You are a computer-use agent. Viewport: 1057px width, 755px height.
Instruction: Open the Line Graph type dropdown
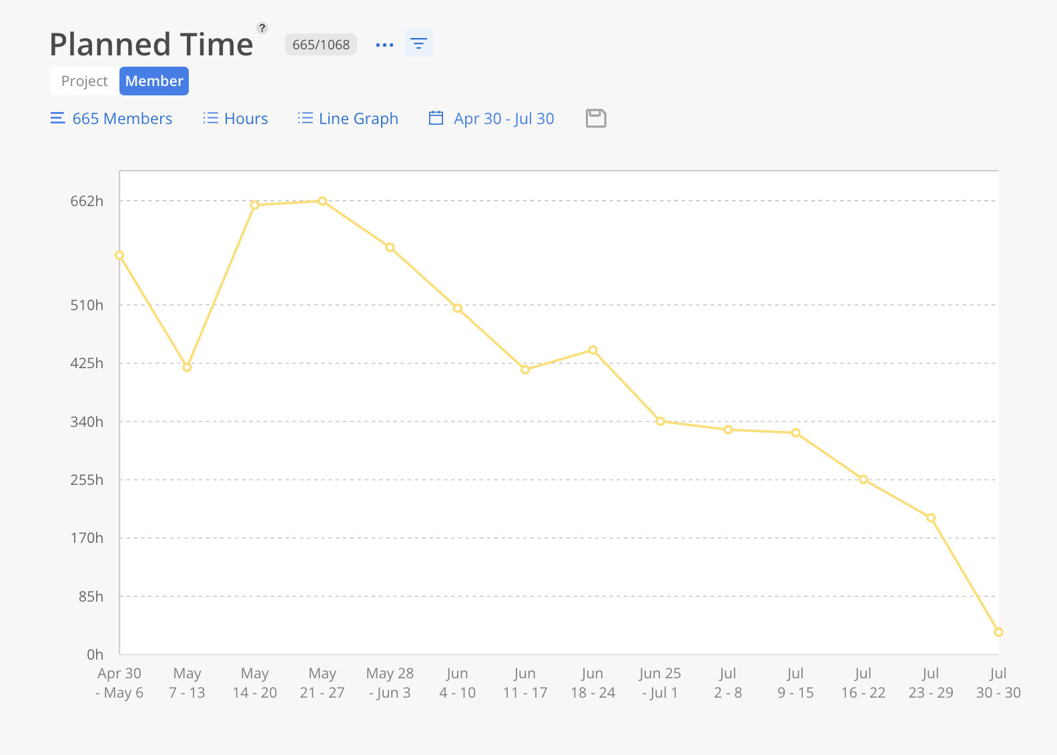[358, 119]
